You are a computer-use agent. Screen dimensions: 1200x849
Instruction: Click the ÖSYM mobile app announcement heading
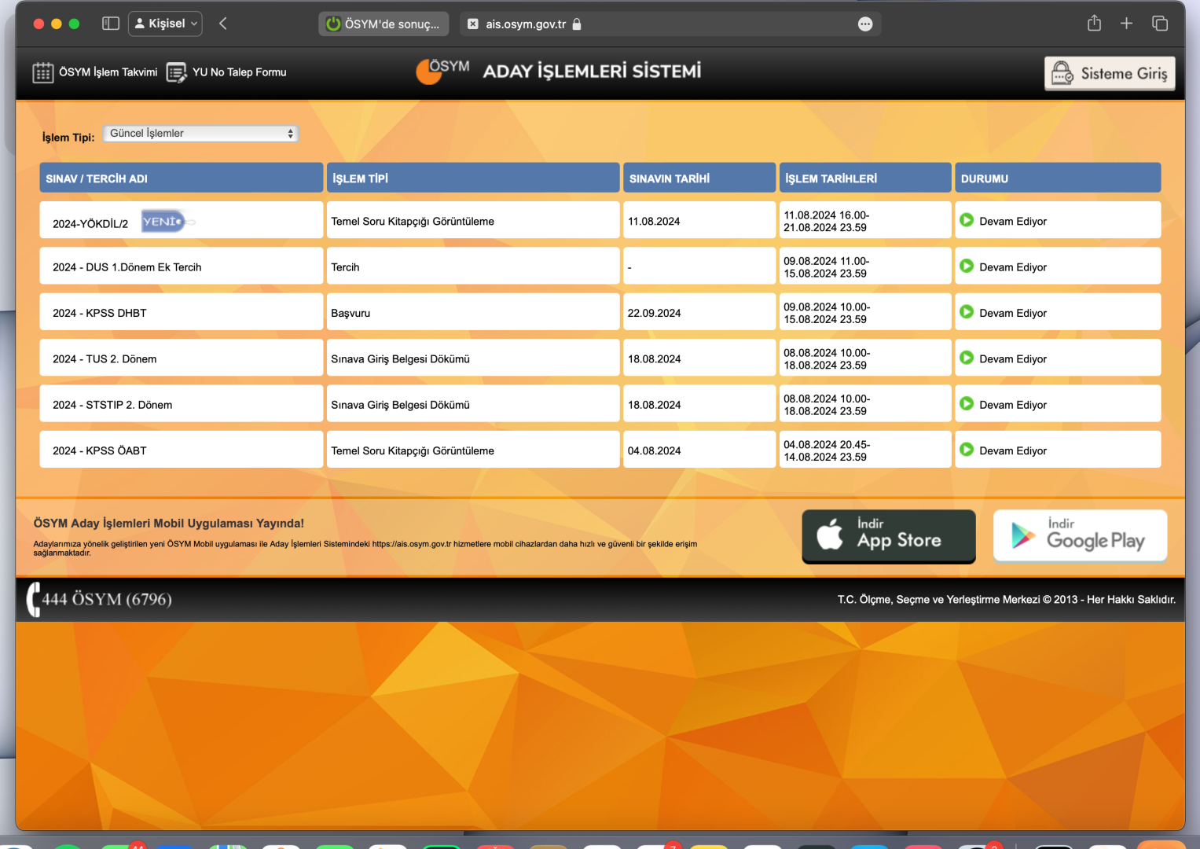click(169, 524)
